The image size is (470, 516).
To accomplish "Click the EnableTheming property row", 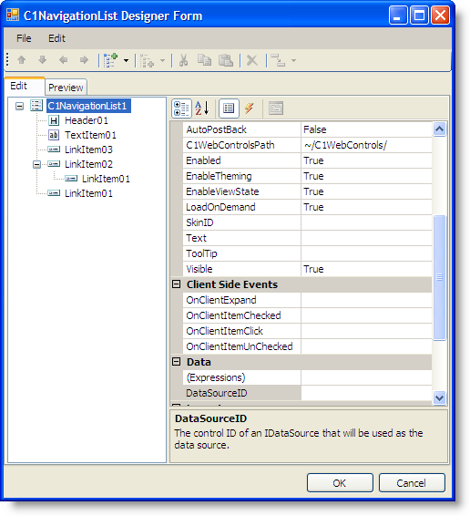I will pyautogui.click(x=307, y=176).
